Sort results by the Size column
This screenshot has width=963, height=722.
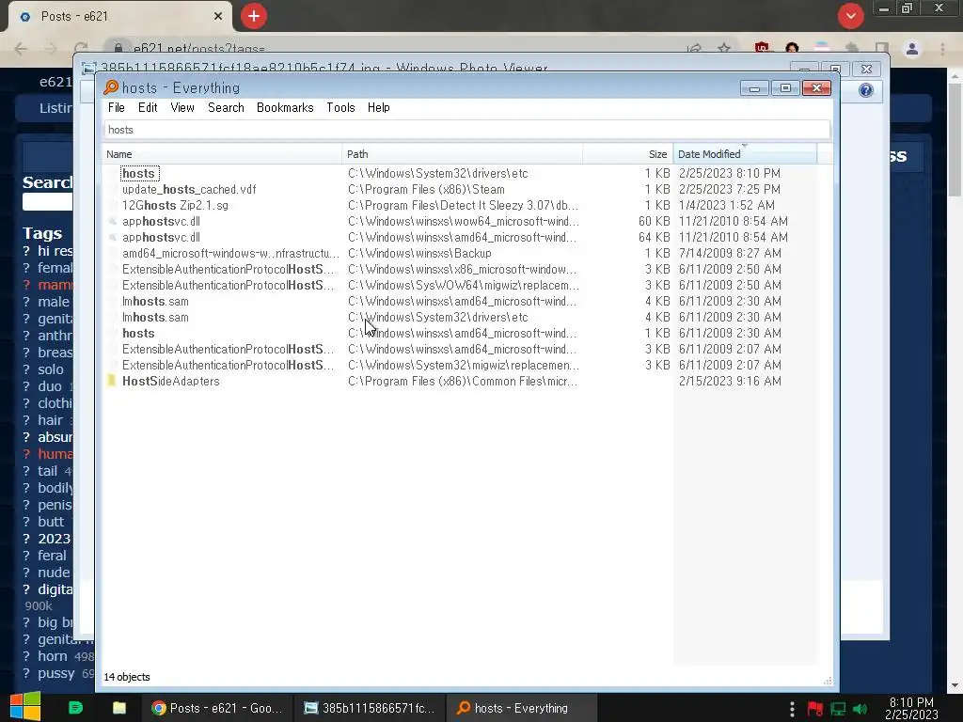tap(627, 154)
